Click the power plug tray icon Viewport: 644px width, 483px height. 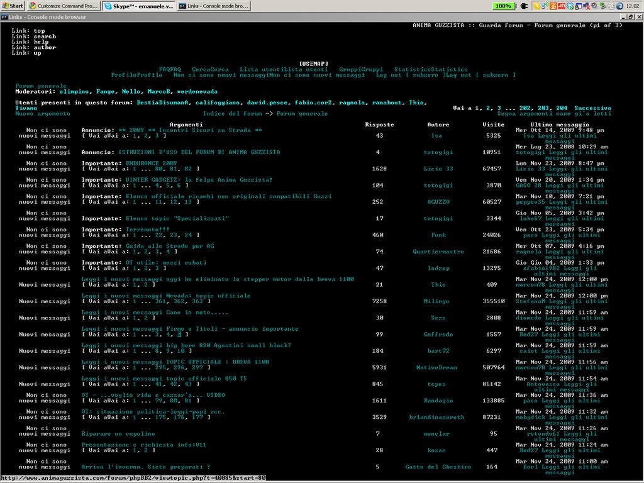(x=523, y=6)
